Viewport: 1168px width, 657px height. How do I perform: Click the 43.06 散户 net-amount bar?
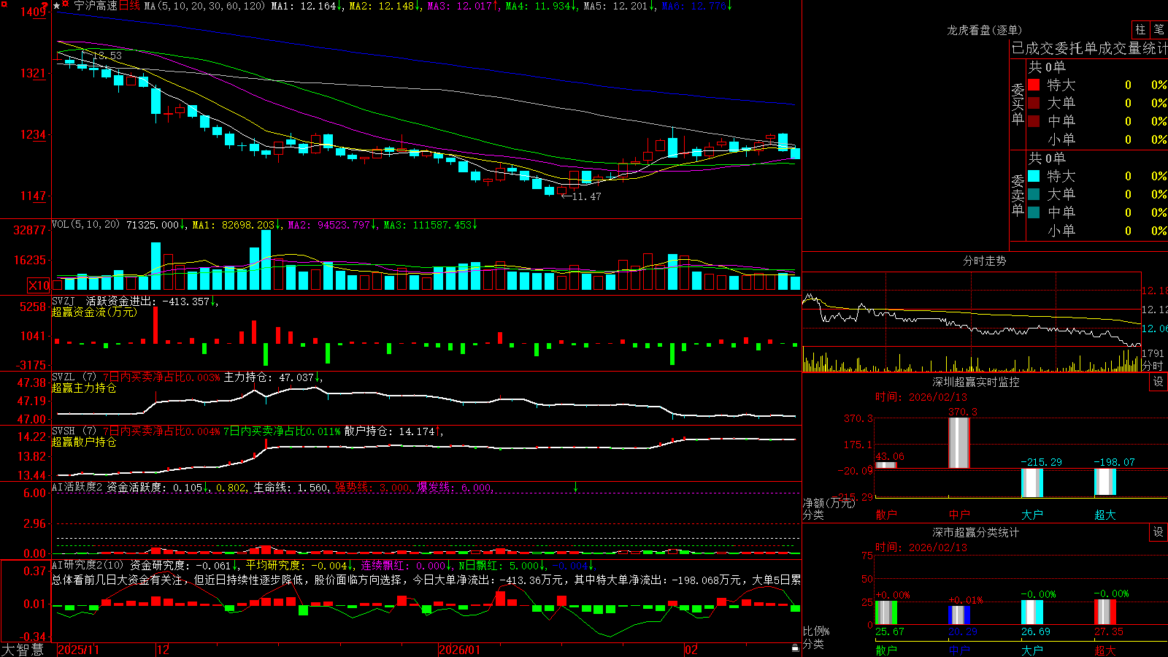pyautogui.click(x=886, y=465)
